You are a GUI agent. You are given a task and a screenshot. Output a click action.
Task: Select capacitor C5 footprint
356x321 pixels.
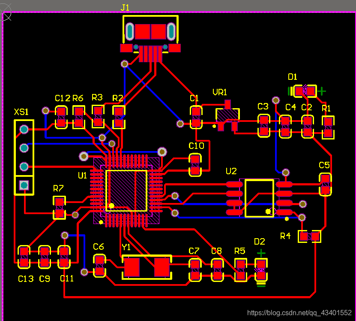tap(325, 185)
